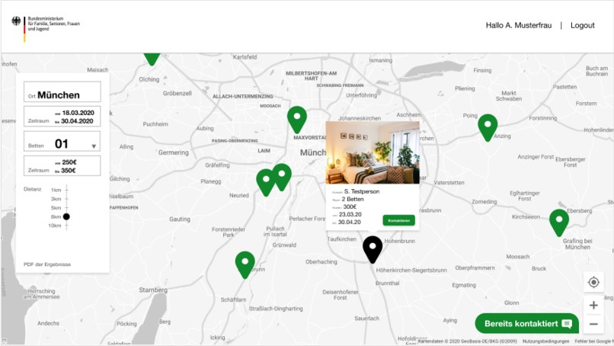
Task: Log out via the Logout link
Action: pyautogui.click(x=582, y=25)
